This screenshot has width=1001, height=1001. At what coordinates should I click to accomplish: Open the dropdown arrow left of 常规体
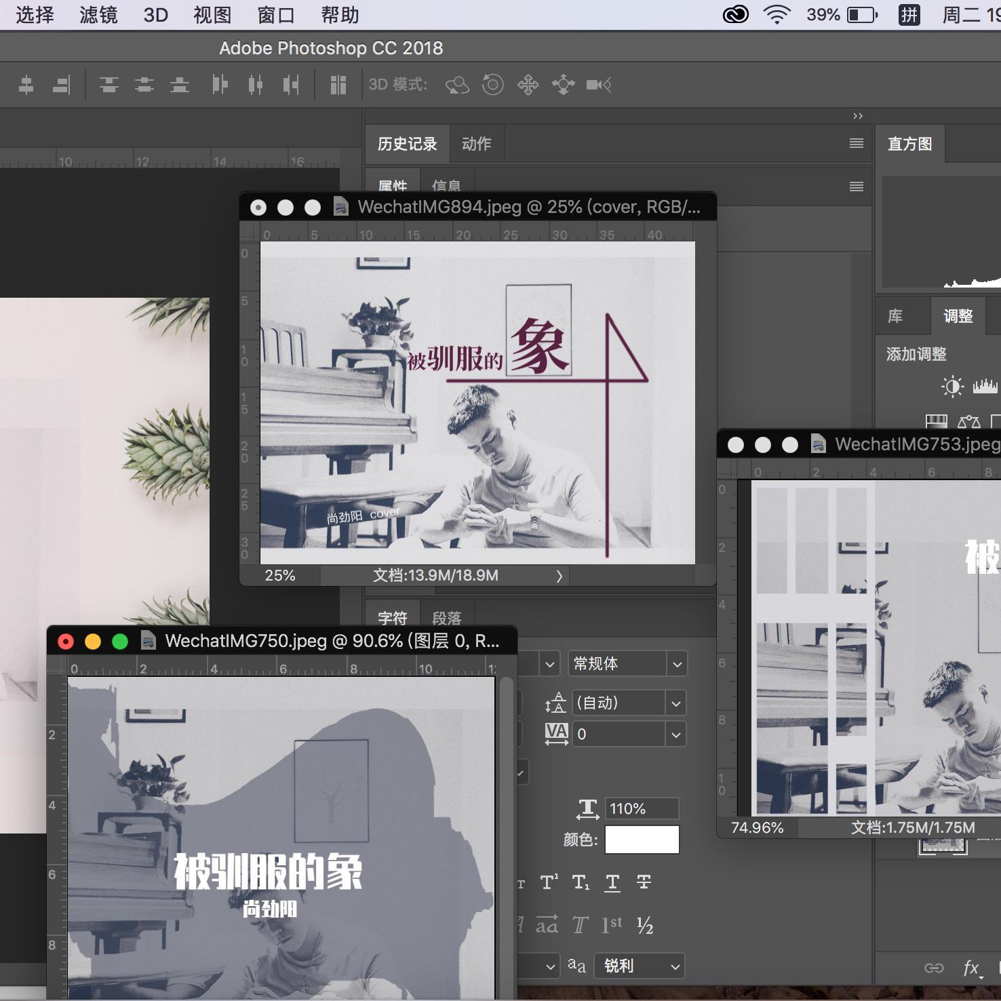(x=550, y=664)
